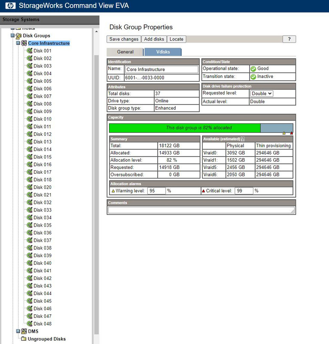Click the Critical level input field
This screenshot has width=329, height=344.
point(244,191)
